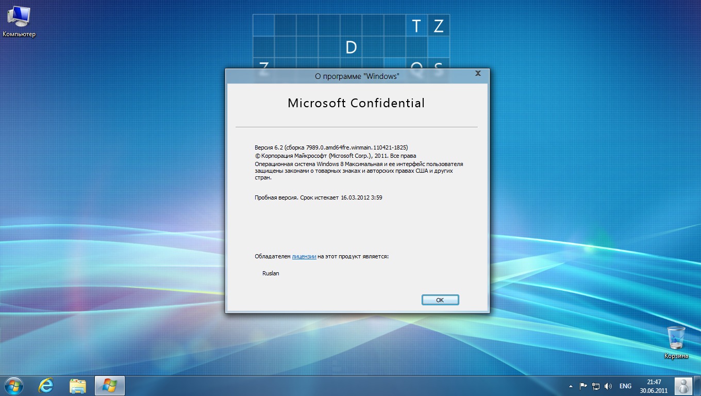This screenshot has height=396, width=701.
Task: Open the лицензии license link
Action: pos(304,256)
